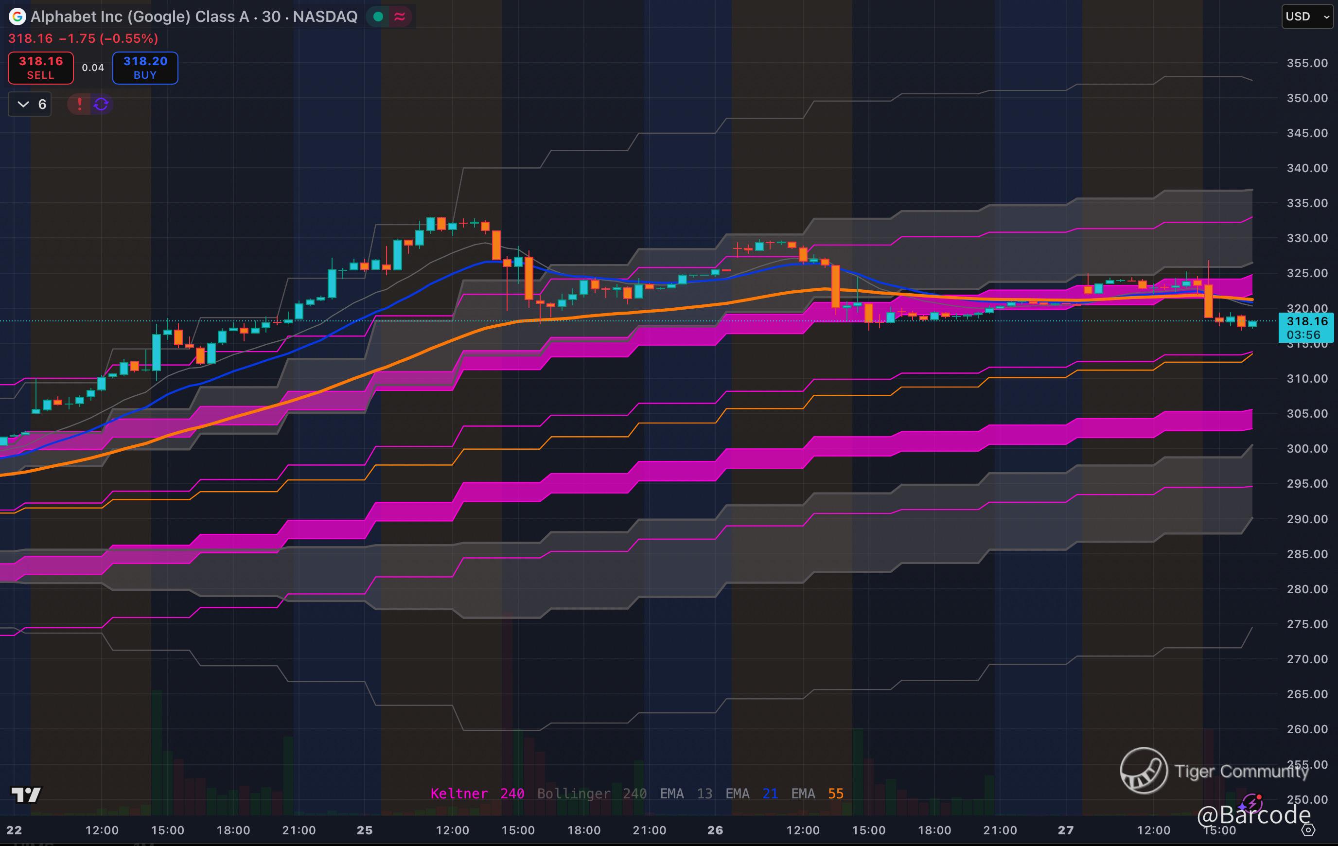This screenshot has width=1338, height=846.
Task: Open chart settings hexagon gear icon
Action: [1308, 830]
